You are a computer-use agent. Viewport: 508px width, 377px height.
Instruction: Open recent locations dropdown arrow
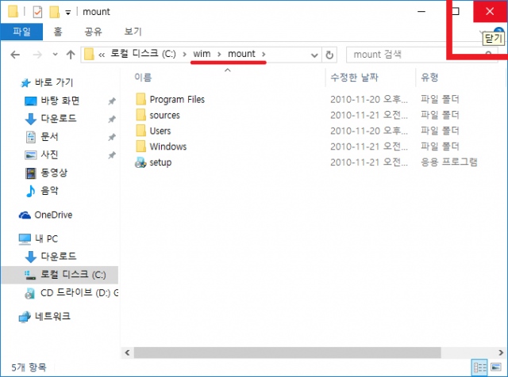tap(56, 55)
